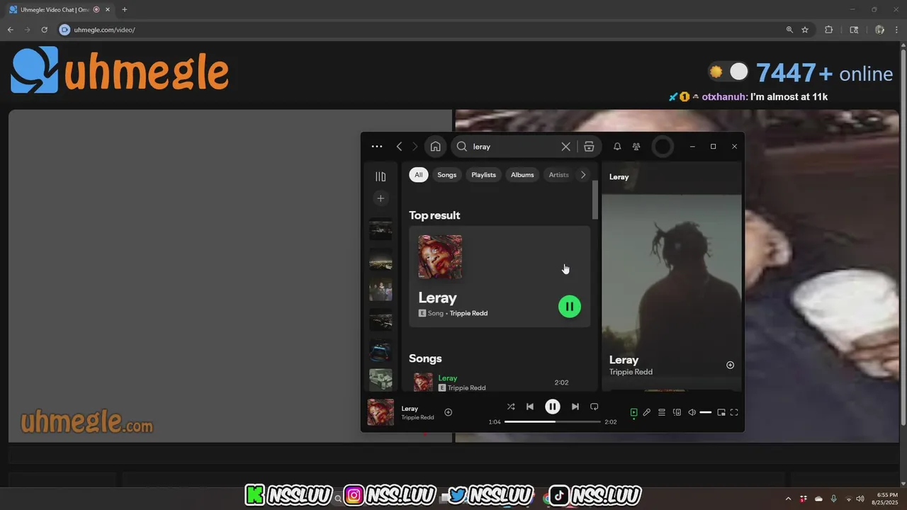Skip to previous track
This screenshot has width=907, height=510.
(x=530, y=407)
